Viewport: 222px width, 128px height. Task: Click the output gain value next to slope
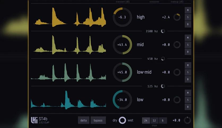[x=176, y=120]
